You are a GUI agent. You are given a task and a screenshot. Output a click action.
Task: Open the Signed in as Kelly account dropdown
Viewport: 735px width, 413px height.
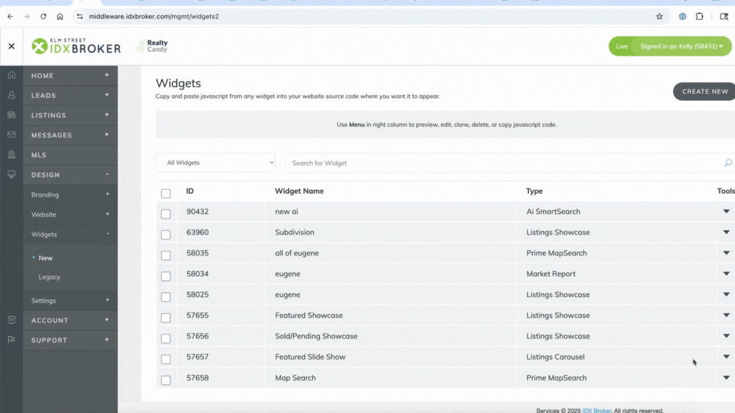[x=681, y=47]
